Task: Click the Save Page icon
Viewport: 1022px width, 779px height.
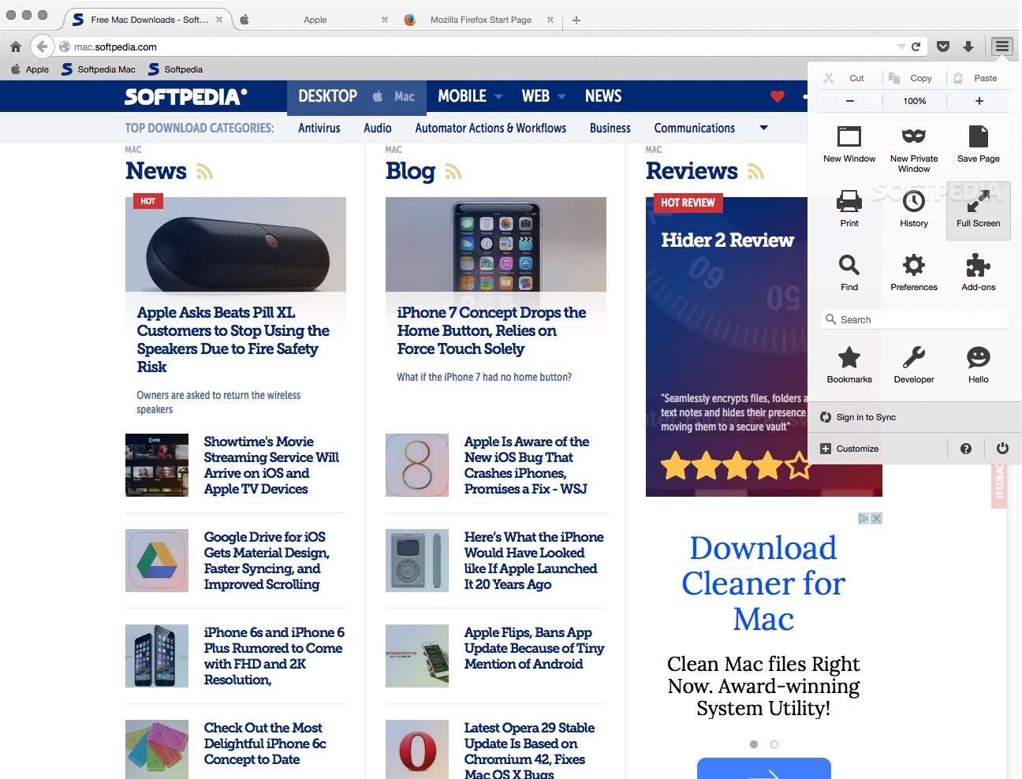Action: click(979, 136)
